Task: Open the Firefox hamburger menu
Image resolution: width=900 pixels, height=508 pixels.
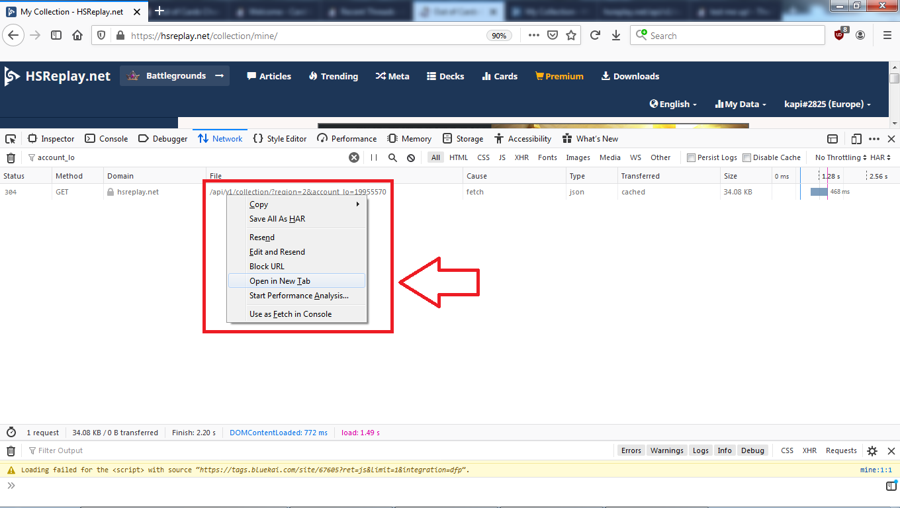Action: tap(887, 36)
